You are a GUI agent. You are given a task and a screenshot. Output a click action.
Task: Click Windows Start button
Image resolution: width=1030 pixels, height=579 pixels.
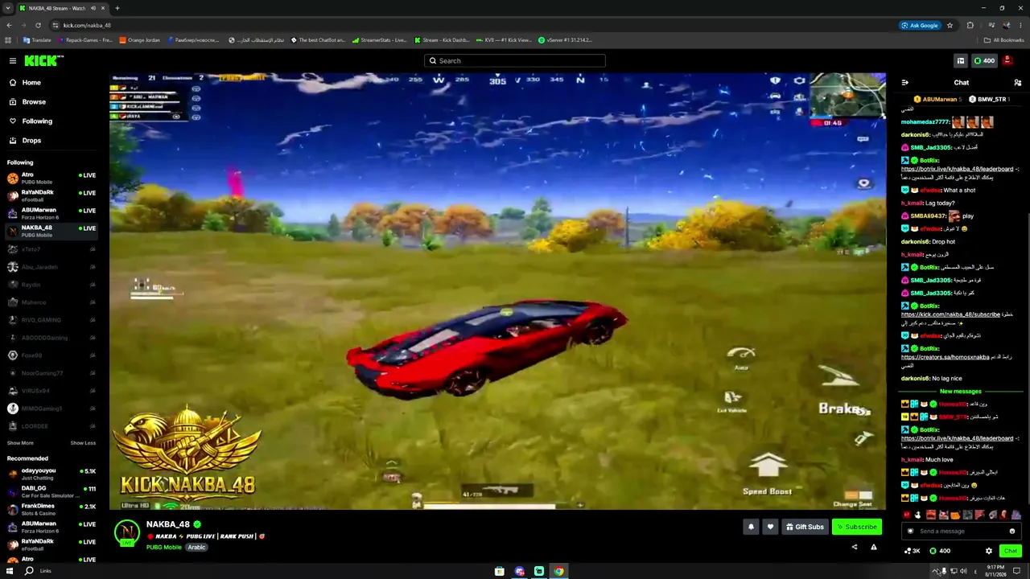point(9,571)
